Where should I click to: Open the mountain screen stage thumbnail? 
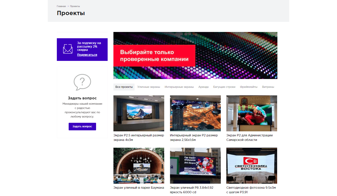point(139,113)
